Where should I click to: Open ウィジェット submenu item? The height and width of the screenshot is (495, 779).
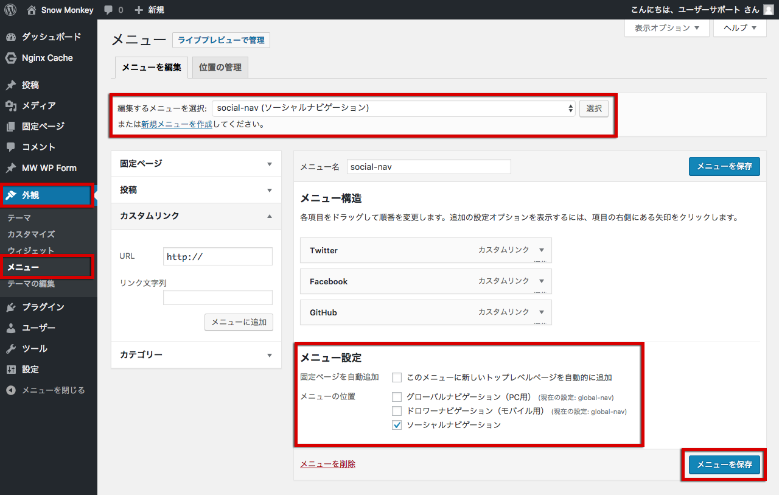coord(31,251)
